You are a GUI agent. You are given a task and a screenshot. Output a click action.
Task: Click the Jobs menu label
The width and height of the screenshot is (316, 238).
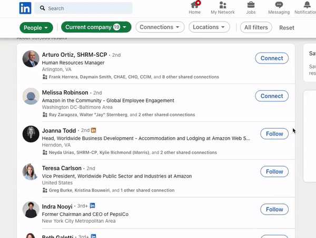[251, 12]
